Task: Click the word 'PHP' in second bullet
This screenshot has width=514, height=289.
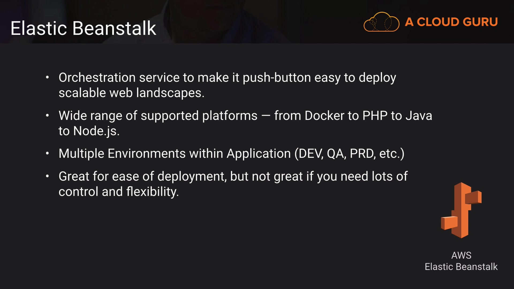Action: [x=375, y=116]
